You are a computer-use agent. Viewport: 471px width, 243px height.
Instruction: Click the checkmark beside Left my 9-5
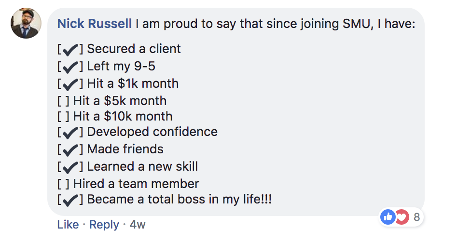tap(70, 67)
